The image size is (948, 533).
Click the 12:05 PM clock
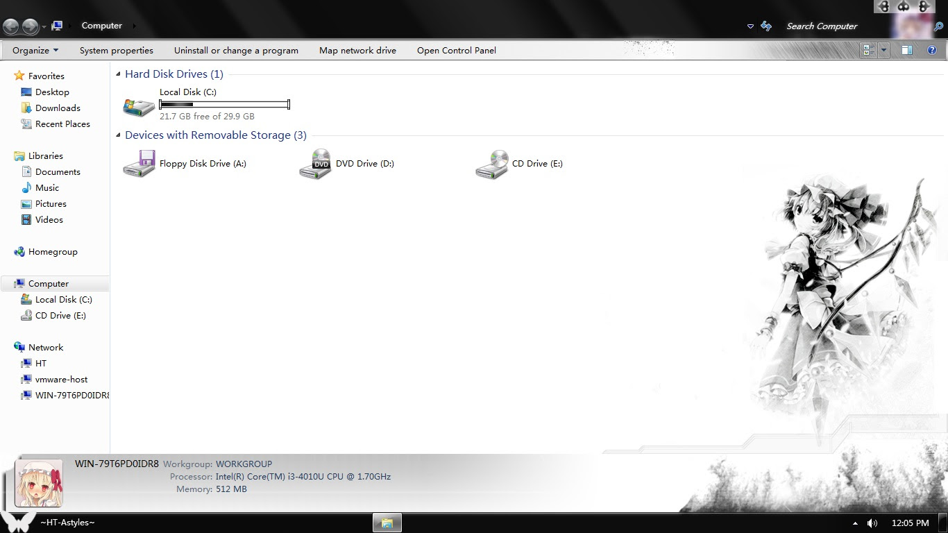pos(910,523)
